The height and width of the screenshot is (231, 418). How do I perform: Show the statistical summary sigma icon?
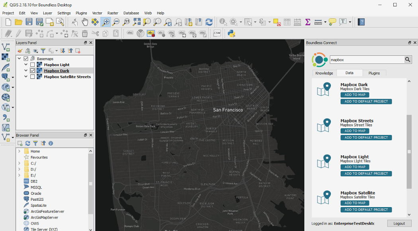tap(308, 22)
